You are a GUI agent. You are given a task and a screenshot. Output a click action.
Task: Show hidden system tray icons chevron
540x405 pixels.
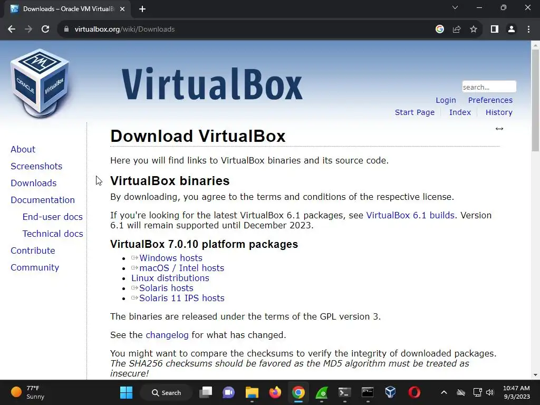click(444, 392)
